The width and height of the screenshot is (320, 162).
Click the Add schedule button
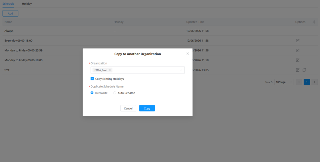(x=10, y=13)
